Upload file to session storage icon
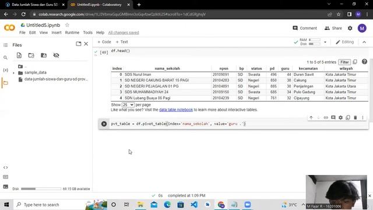Screen dimensions: 373x210 (19, 55)
